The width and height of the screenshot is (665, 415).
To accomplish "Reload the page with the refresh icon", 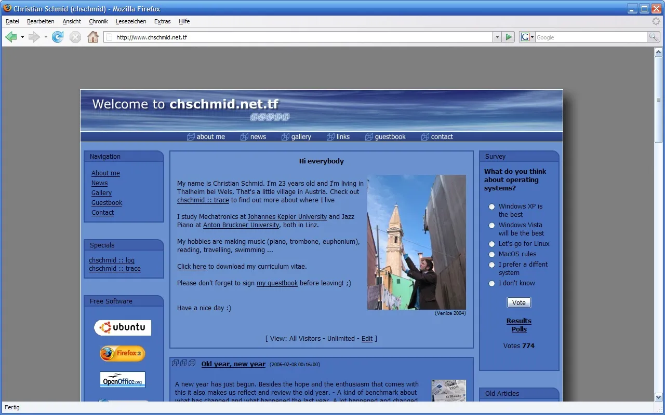I will click(x=58, y=37).
